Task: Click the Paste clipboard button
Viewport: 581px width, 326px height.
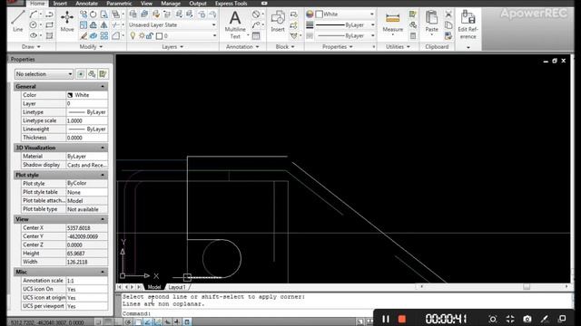Action: [432, 22]
